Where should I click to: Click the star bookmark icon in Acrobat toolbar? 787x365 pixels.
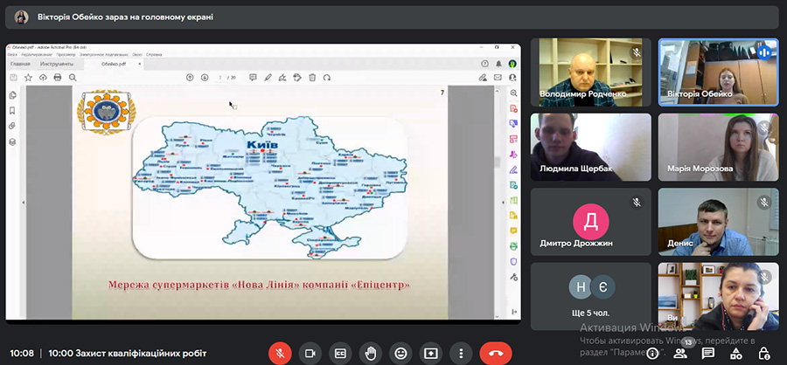point(29,77)
